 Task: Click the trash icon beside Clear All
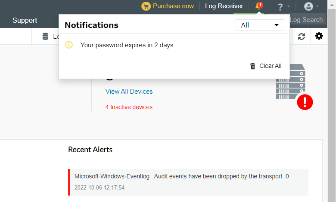pos(253,66)
